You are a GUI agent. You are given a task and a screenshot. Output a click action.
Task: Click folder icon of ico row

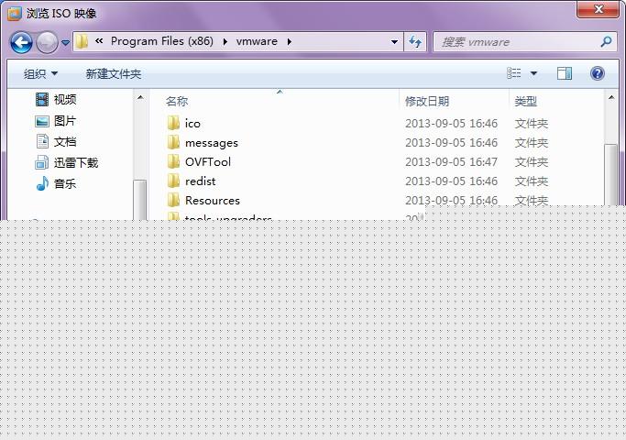(x=173, y=123)
